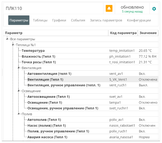Go to the События tab
This screenshot has height=143, width=162.
(x=78, y=20)
